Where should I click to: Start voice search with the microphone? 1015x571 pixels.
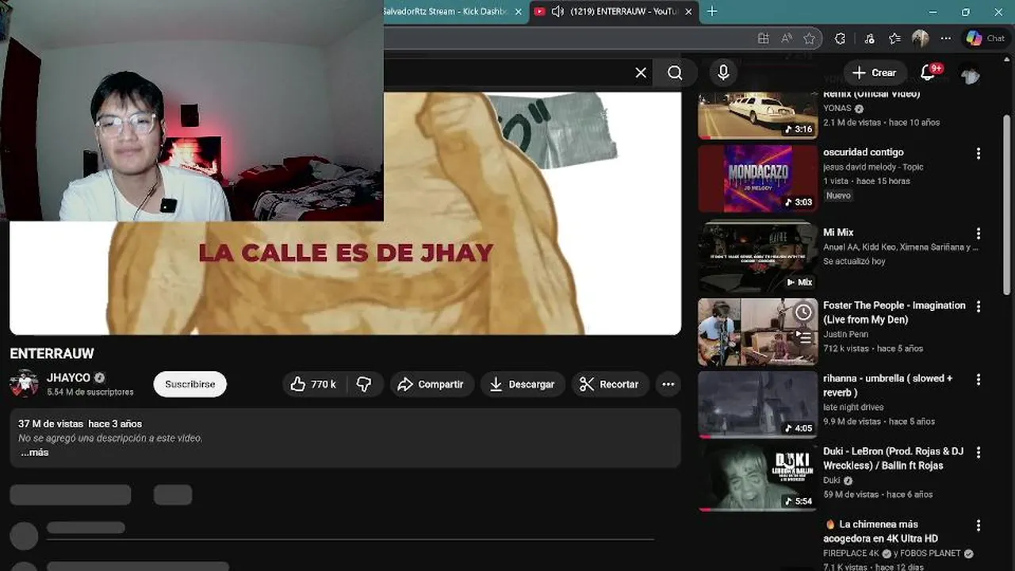click(723, 73)
